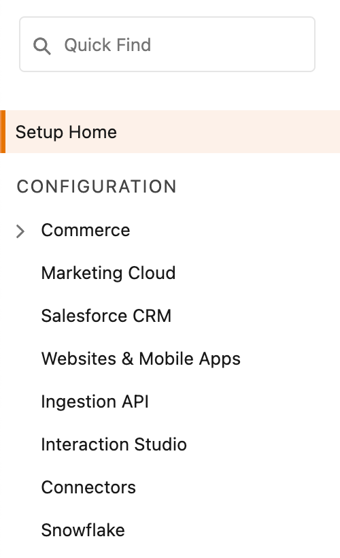This screenshot has height=558, width=340.
Task: Open the Snowflake configuration item
Action: [83, 530]
